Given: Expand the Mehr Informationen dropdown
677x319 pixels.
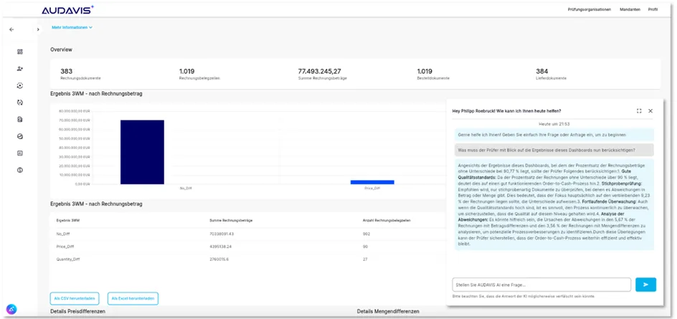Looking at the screenshot, I should (72, 27).
